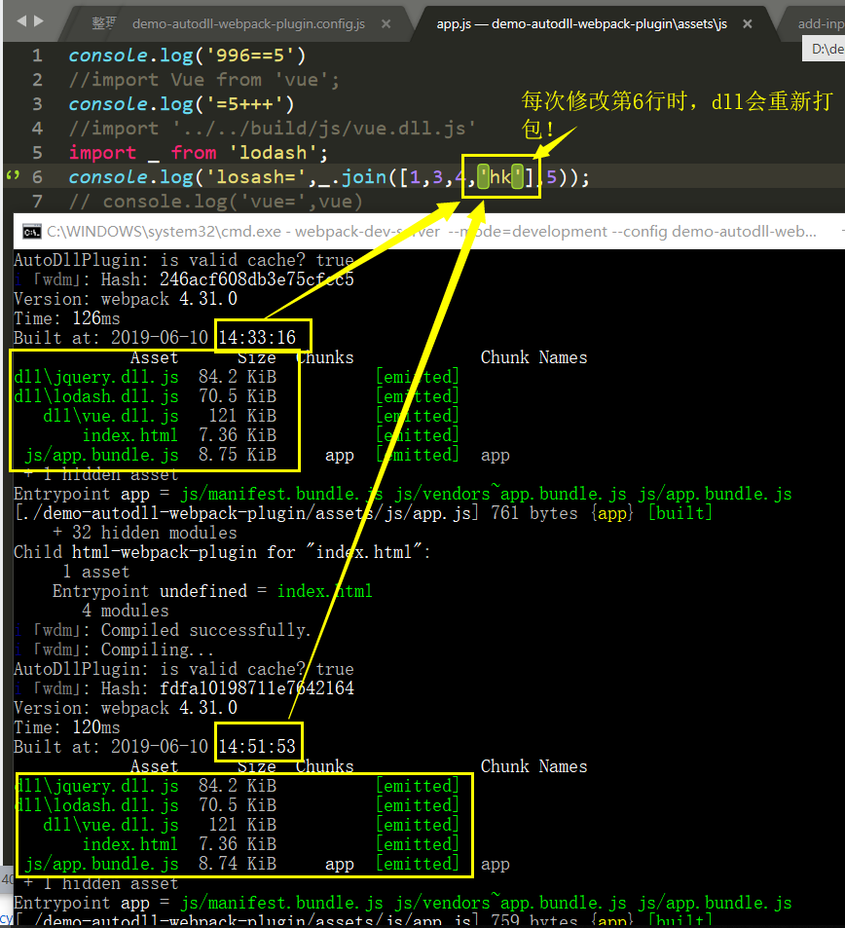The width and height of the screenshot is (845, 928).
Task: Click the '+ 32 hidden modules' line
Action: click(x=145, y=534)
